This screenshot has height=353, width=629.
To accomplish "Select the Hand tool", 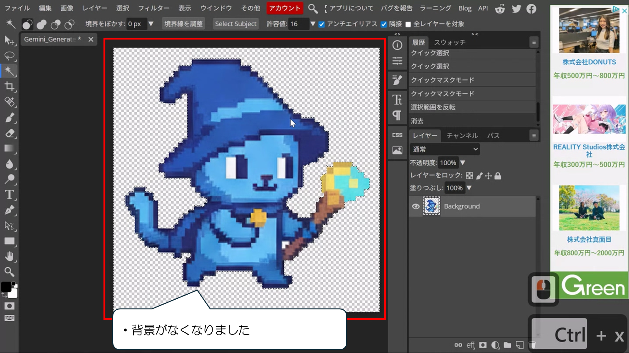I will (x=9, y=256).
